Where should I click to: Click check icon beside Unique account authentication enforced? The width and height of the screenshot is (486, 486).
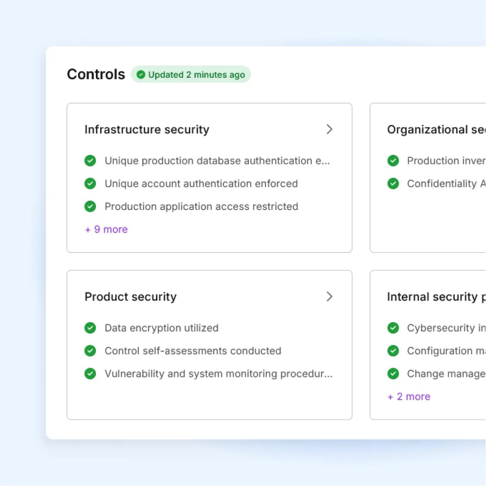[90, 183]
